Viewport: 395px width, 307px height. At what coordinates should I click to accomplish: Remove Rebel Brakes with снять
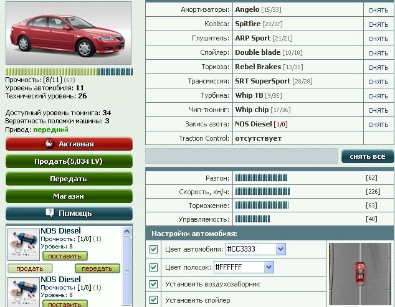(378, 67)
